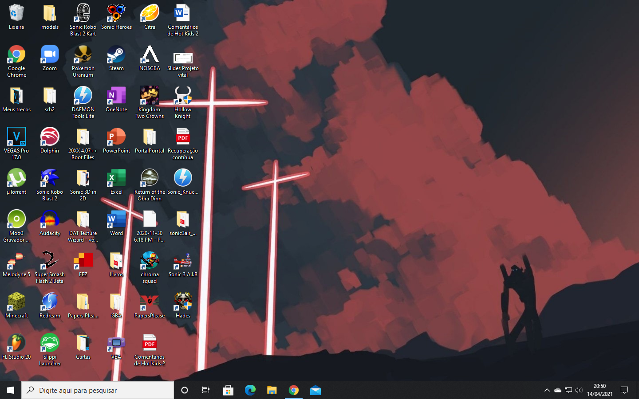Click the µTorrent desktop icon
Viewport: 639px width, 399px height.
tap(16, 182)
